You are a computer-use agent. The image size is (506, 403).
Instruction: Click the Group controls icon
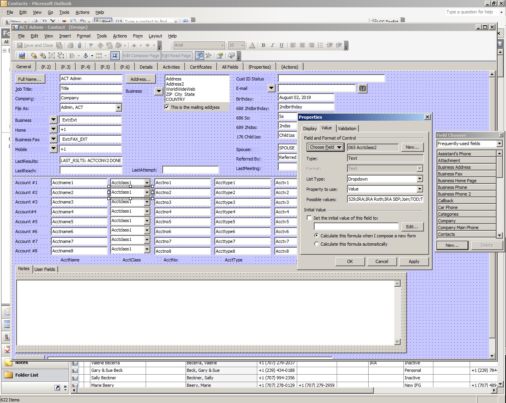51,56
